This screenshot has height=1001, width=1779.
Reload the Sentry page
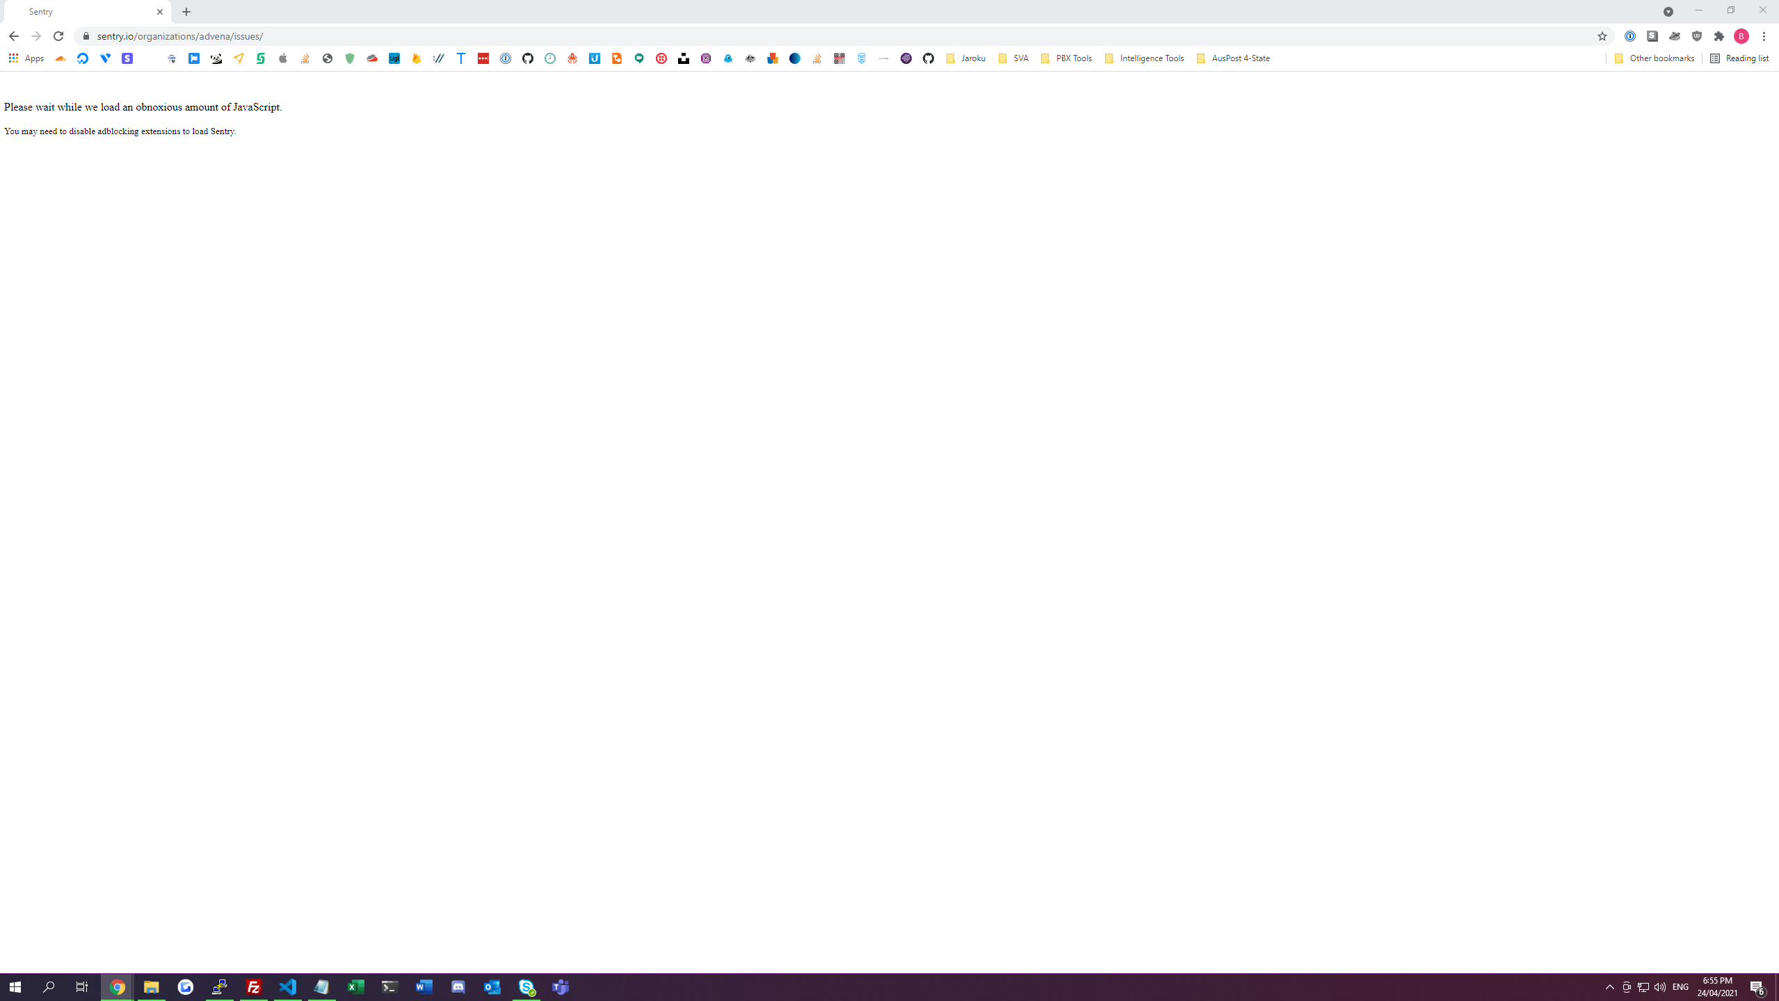pyautogui.click(x=58, y=36)
